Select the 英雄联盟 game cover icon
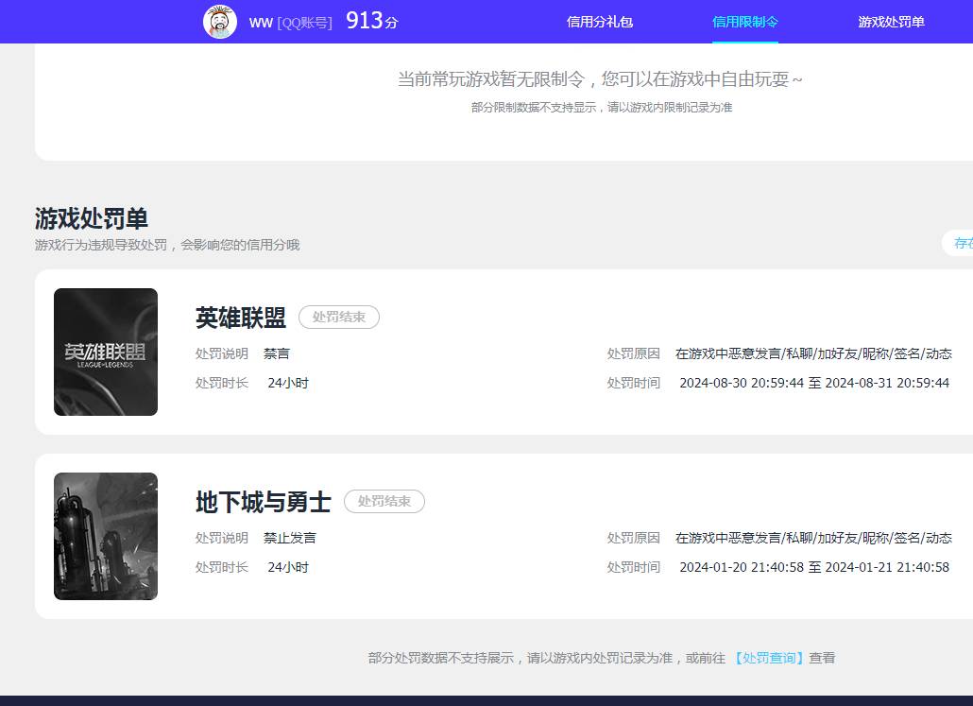Screen dimensions: 973x706 click(105, 352)
